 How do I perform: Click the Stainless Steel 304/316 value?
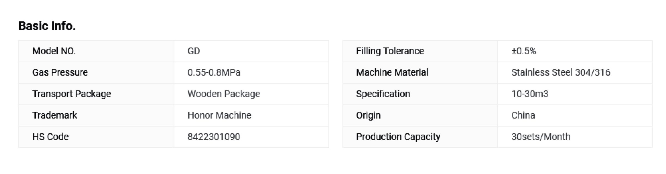click(561, 73)
